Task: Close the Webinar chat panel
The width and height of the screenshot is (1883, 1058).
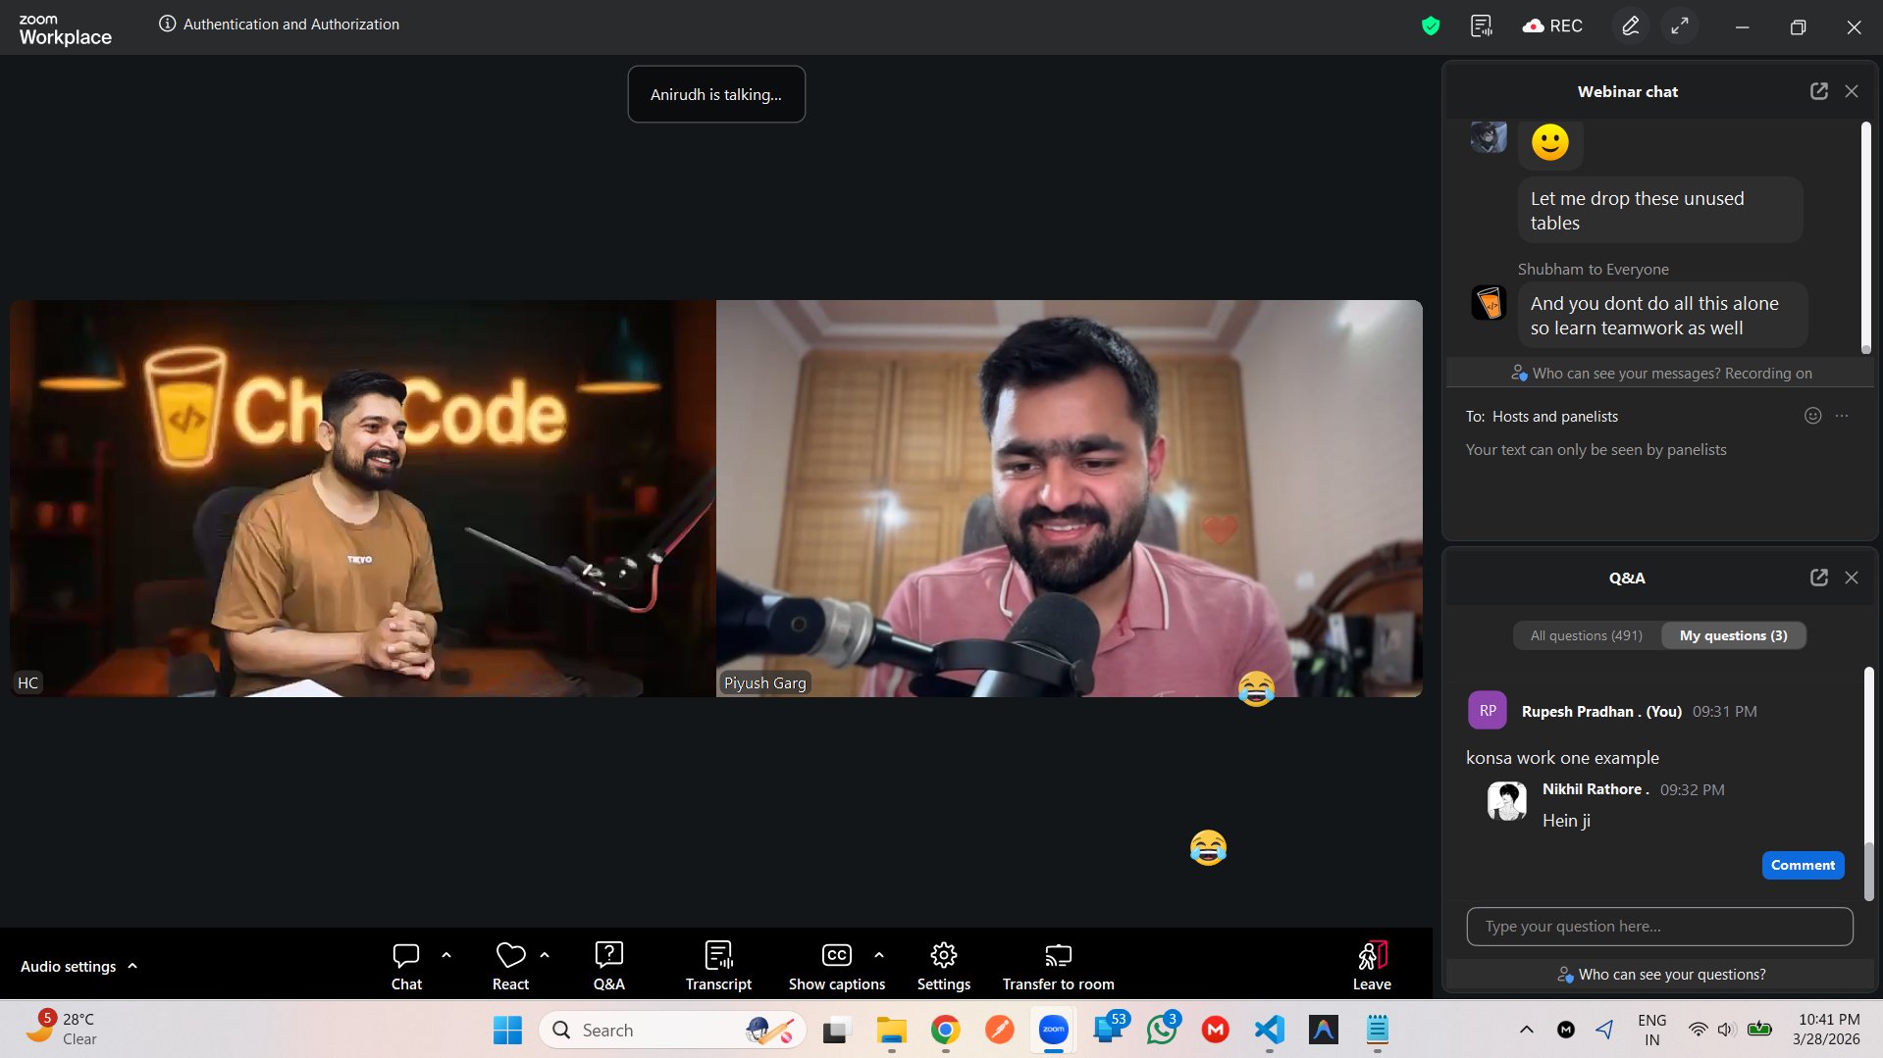Action: click(x=1852, y=91)
